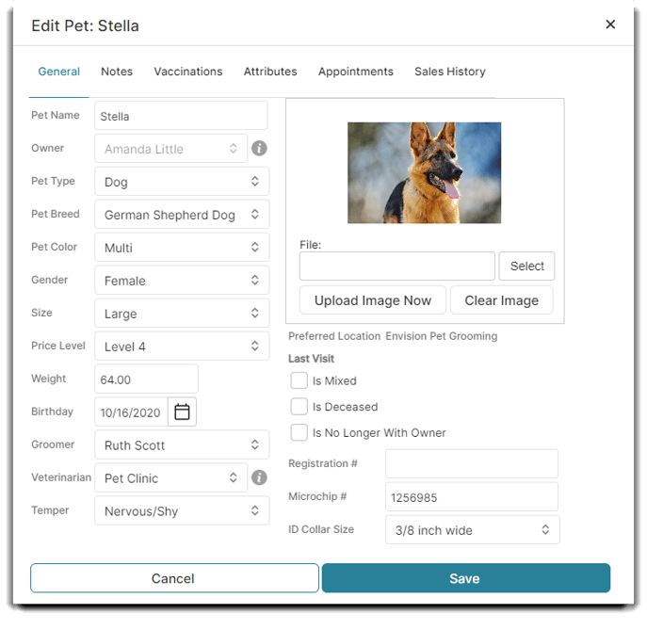Expand the Pet Breed dropdown
647x630 pixels.
(182, 215)
